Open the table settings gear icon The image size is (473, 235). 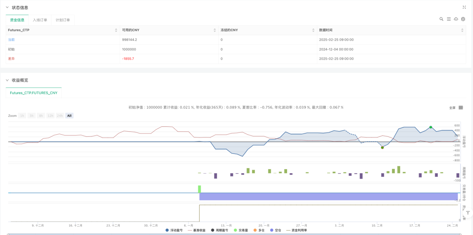tap(463, 19)
